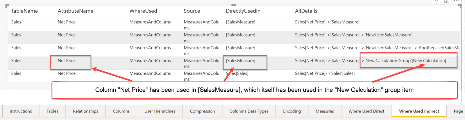Viewport: 465px width, 120px height.
Task: Select the Measures page tab
Action: click(x=325, y=111)
